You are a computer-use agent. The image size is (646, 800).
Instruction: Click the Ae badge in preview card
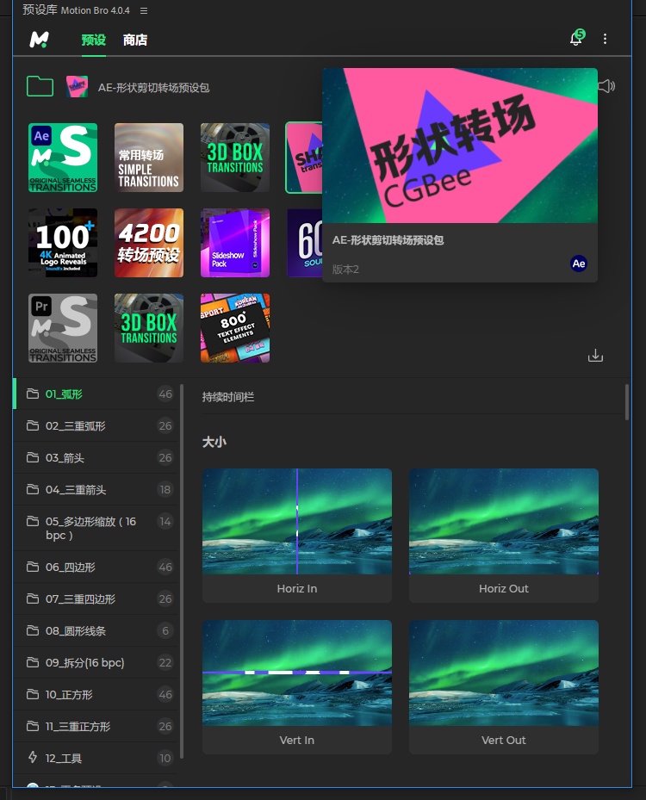click(x=579, y=264)
